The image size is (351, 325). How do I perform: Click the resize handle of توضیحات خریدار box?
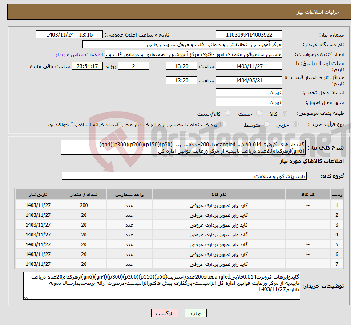click(x=26, y=297)
